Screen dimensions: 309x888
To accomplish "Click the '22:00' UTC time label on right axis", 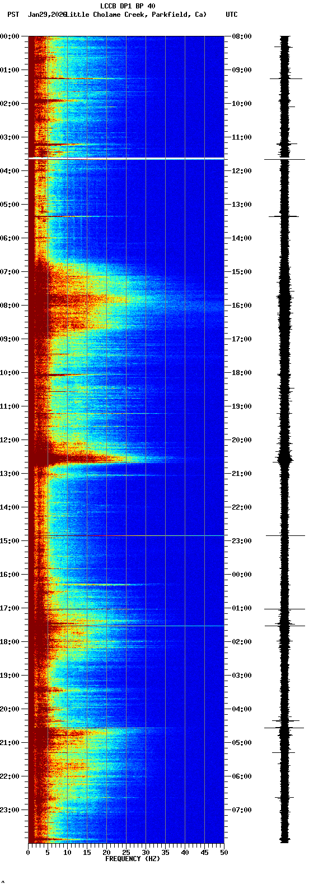I will click(x=242, y=507).
